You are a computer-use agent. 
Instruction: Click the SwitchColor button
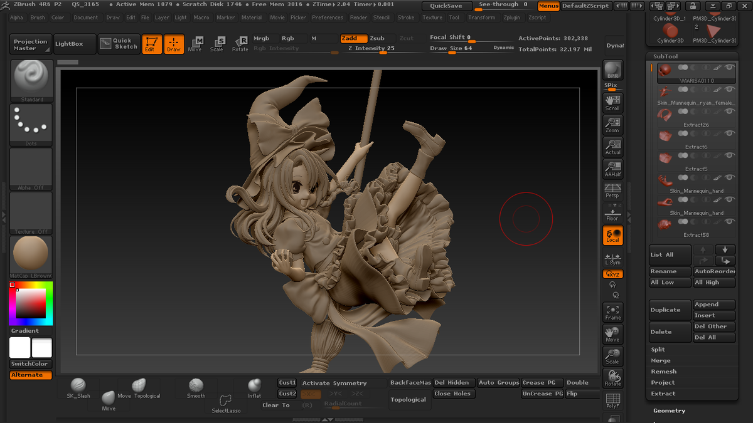30,364
